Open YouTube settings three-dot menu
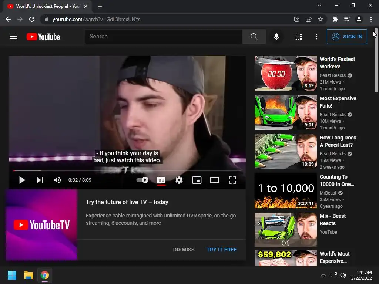379x284 pixels. coord(316,37)
